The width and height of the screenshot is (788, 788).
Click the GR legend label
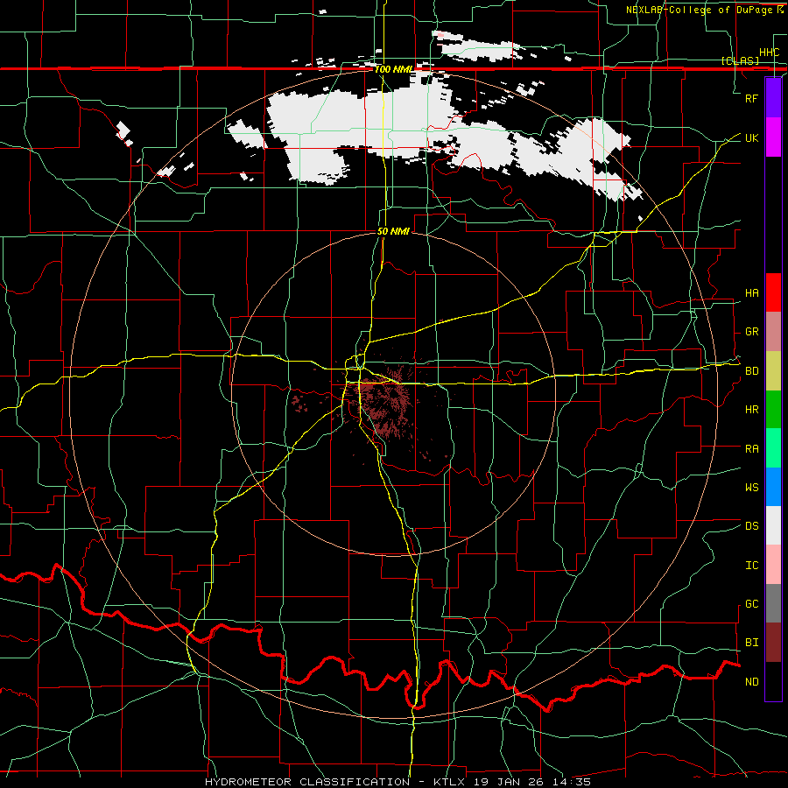(752, 332)
